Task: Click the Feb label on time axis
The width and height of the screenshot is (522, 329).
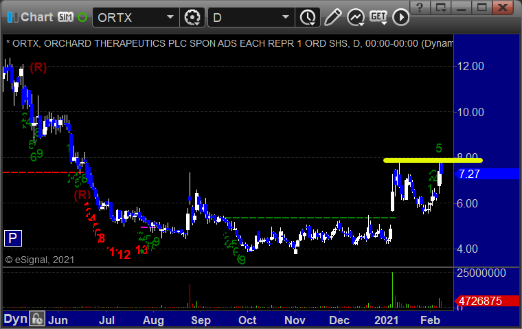Action: [430, 320]
